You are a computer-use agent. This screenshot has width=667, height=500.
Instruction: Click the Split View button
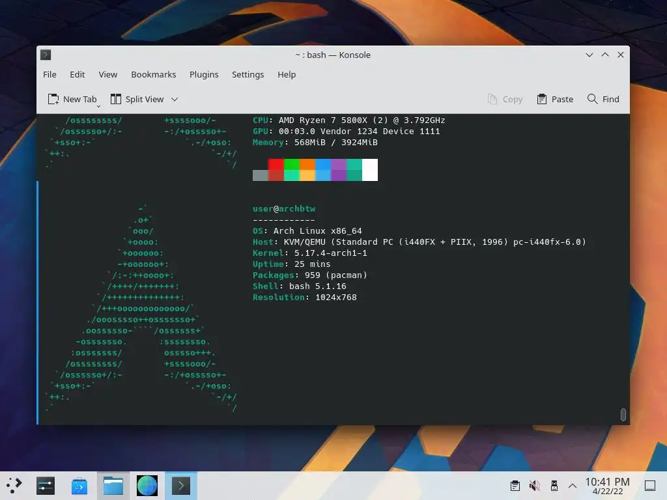[137, 99]
